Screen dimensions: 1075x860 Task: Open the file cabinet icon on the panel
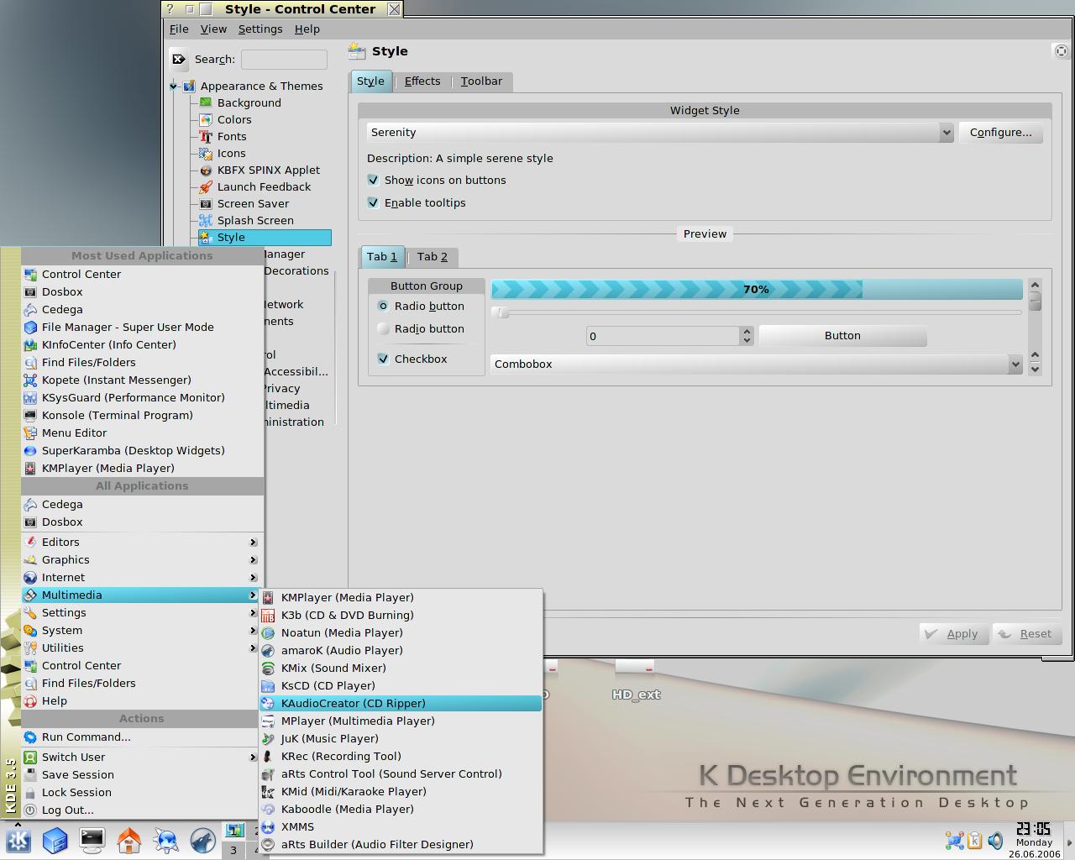55,840
